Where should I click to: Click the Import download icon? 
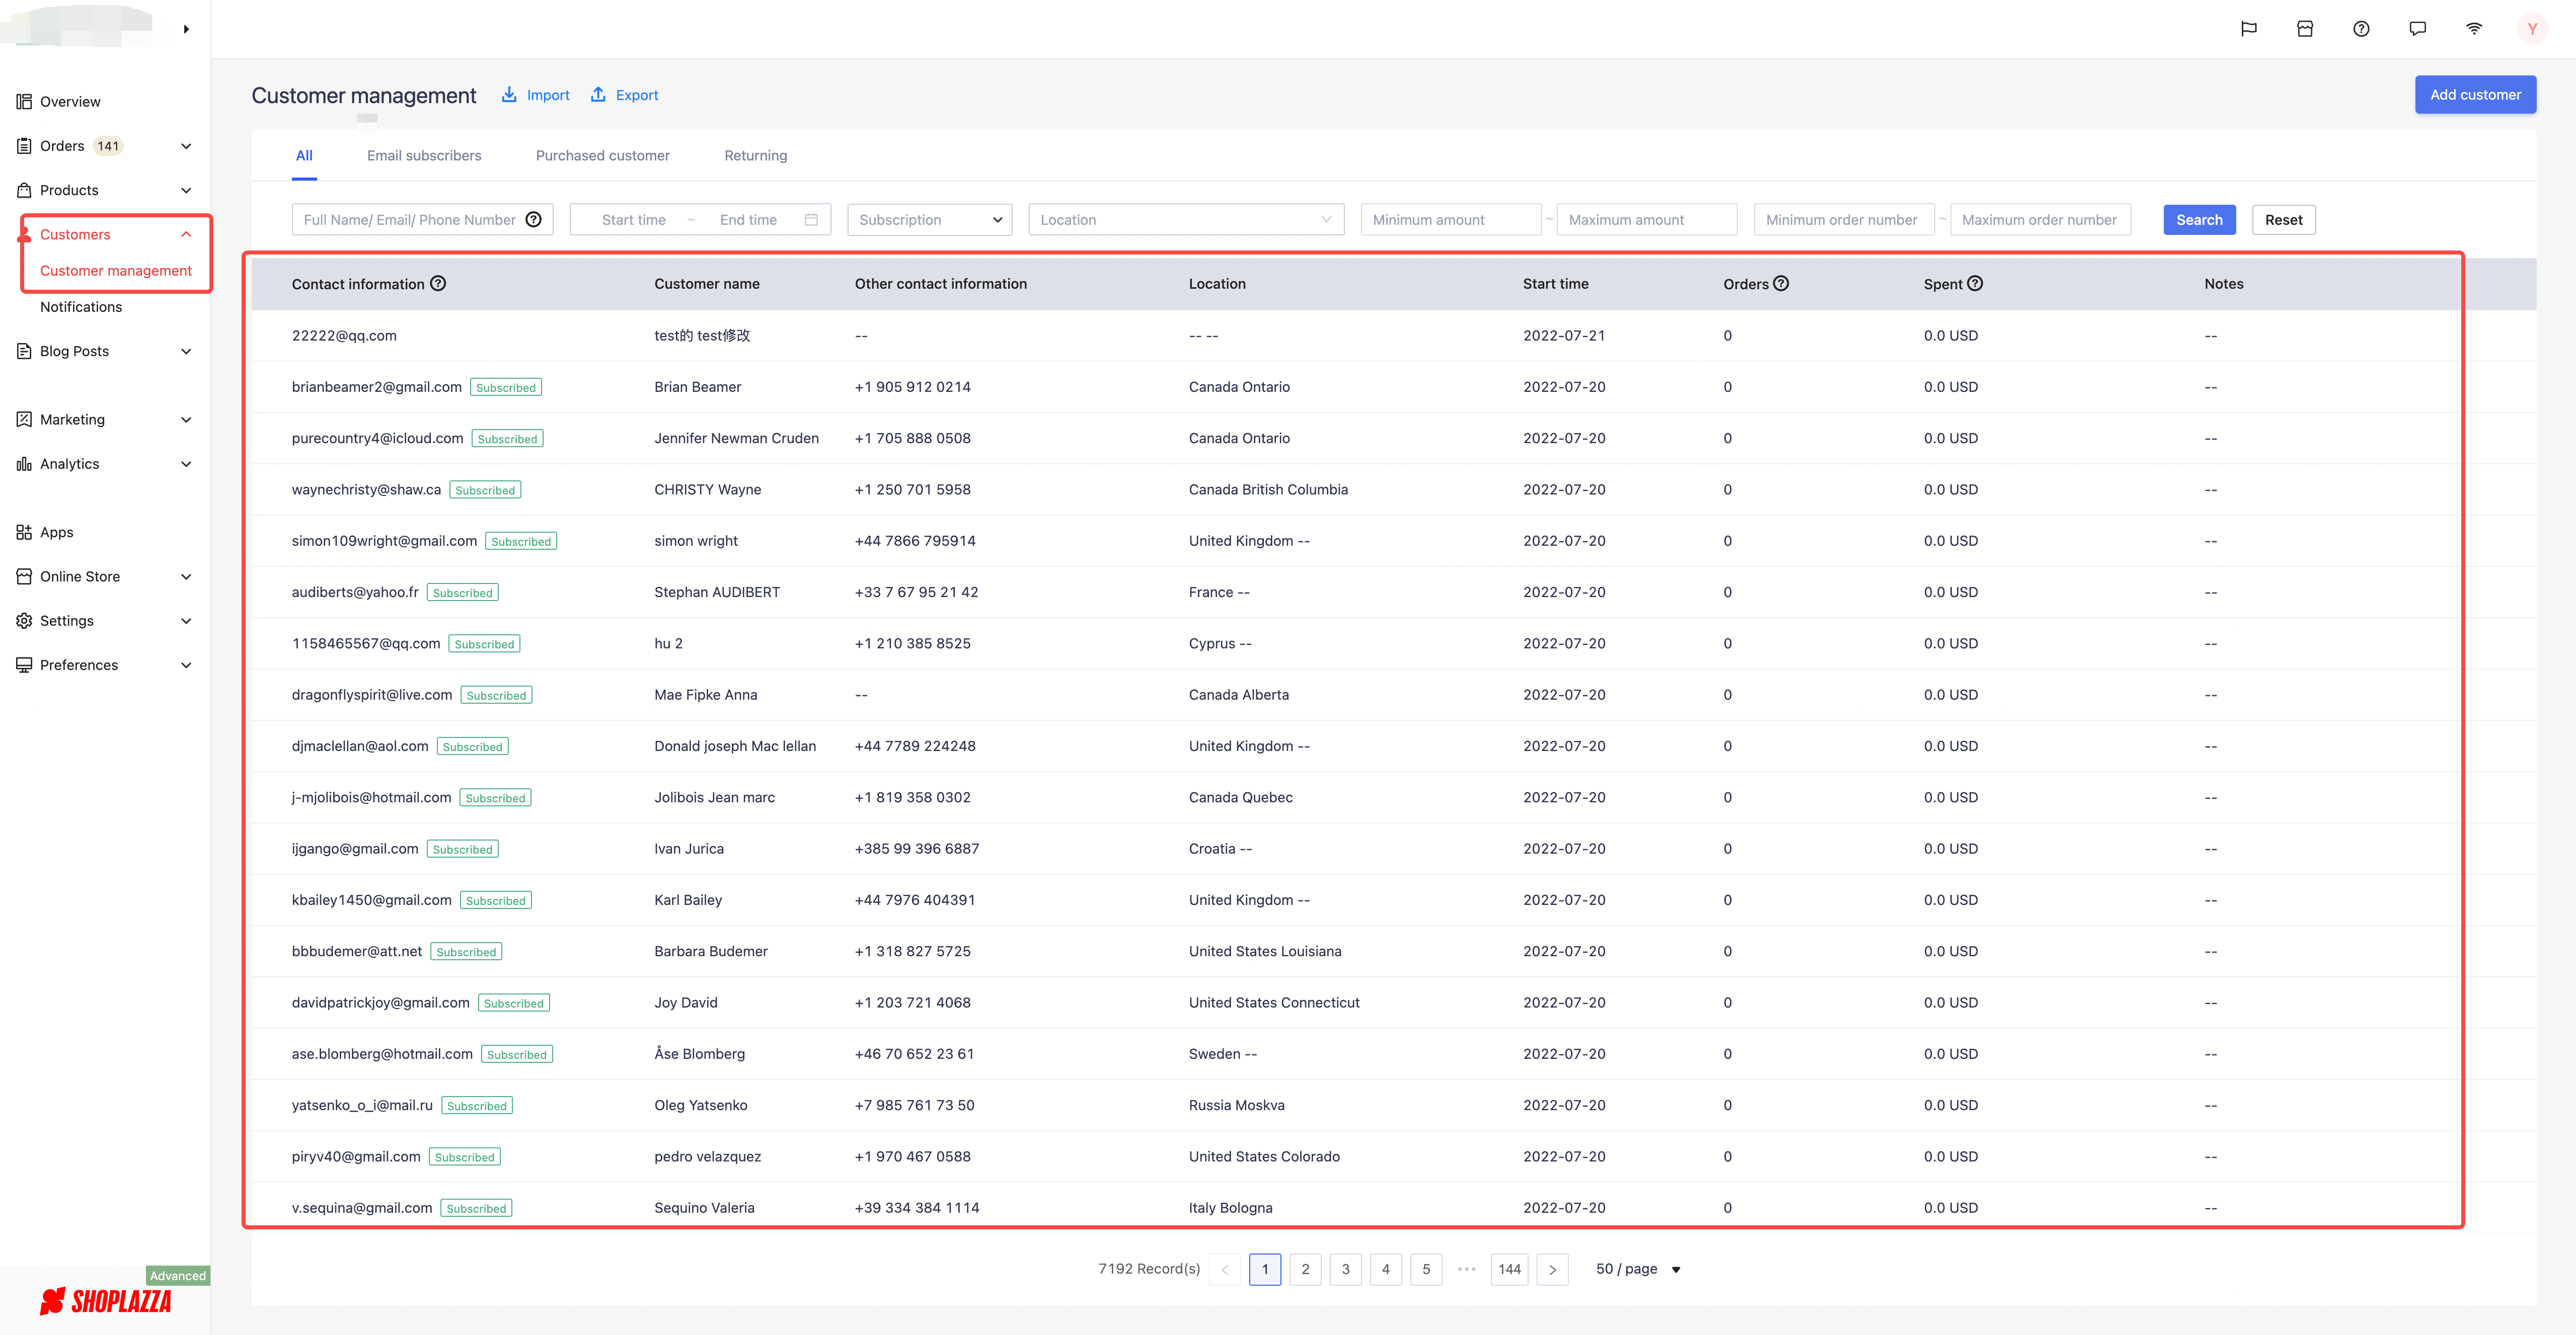click(x=509, y=94)
